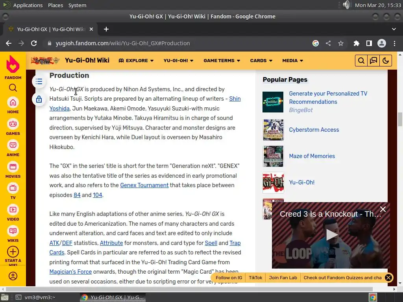Open Cyberstorm Access popular page
The width and height of the screenshot is (403, 302).
click(x=314, y=130)
